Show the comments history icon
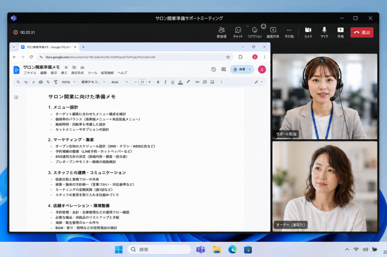This screenshot has height=257, width=387. click(223, 69)
